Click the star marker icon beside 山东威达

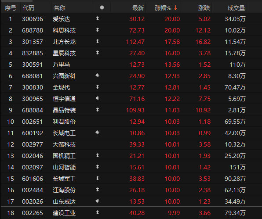pos(97,201)
